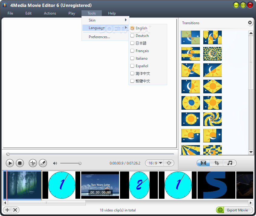
Task: Click the fit-to-screen icon beside 16:9
Action: [x=169, y=163]
